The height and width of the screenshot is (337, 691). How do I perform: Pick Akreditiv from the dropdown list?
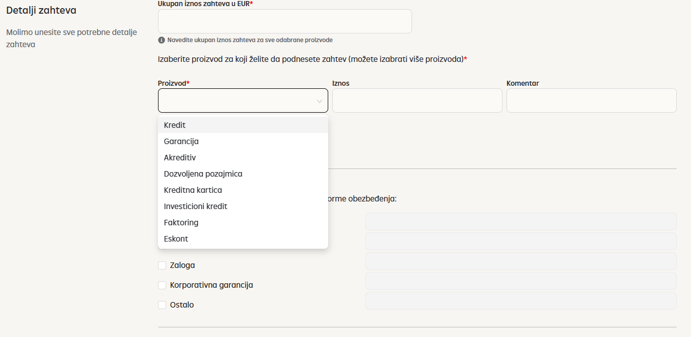243,157
